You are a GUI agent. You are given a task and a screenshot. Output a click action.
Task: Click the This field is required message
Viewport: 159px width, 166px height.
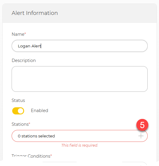[x=79, y=145]
